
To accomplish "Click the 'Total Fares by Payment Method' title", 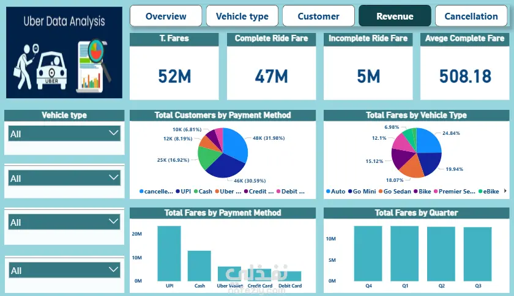I will 223,213.
